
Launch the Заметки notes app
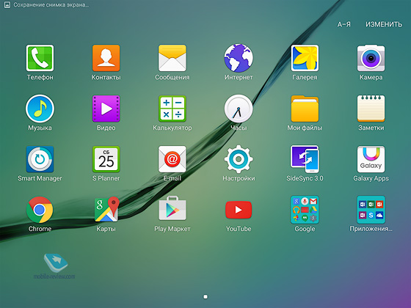371,109
